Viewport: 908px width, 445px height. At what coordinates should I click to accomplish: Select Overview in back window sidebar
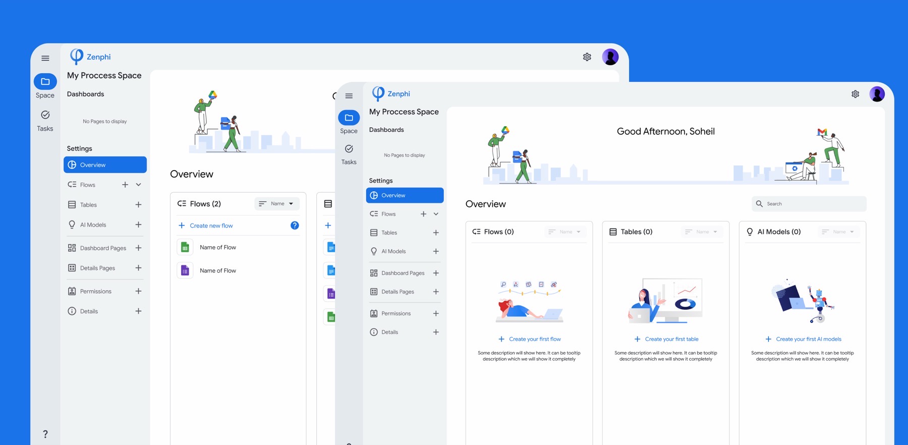click(x=105, y=165)
